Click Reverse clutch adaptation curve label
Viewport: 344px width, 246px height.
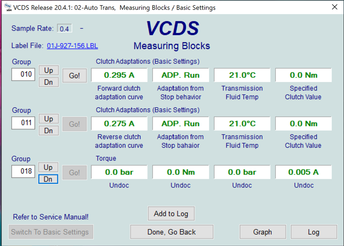click(119, 141)
